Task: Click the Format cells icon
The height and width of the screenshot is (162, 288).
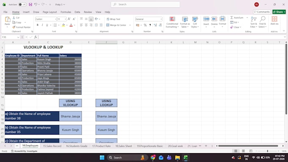Action: pyautogui.click(x=222, y=19)
